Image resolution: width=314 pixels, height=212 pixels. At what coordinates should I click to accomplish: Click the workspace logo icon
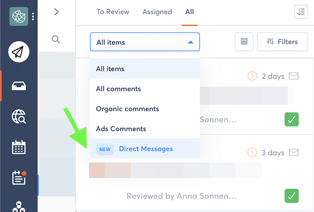[19, 16]
